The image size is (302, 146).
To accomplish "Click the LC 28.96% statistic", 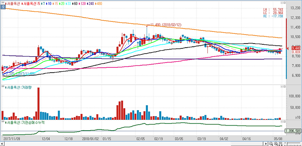I will coord(273,13).
